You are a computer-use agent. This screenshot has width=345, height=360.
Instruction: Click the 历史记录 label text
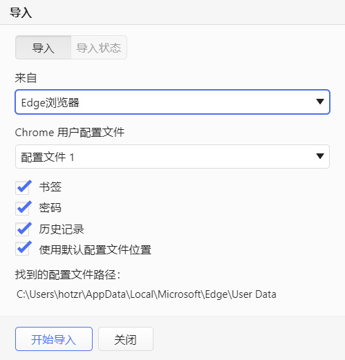pos(62,229)
